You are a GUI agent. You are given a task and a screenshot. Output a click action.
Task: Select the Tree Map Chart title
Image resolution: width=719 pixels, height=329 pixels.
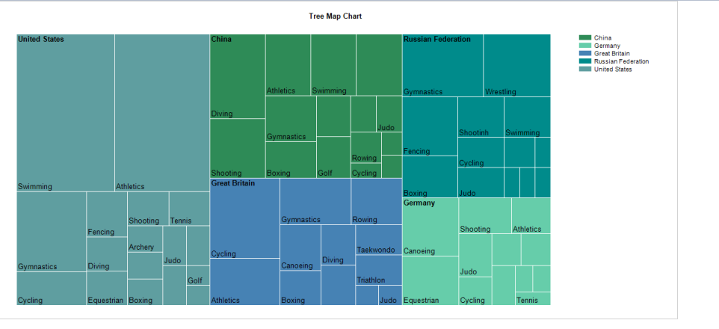pos(335,16)
